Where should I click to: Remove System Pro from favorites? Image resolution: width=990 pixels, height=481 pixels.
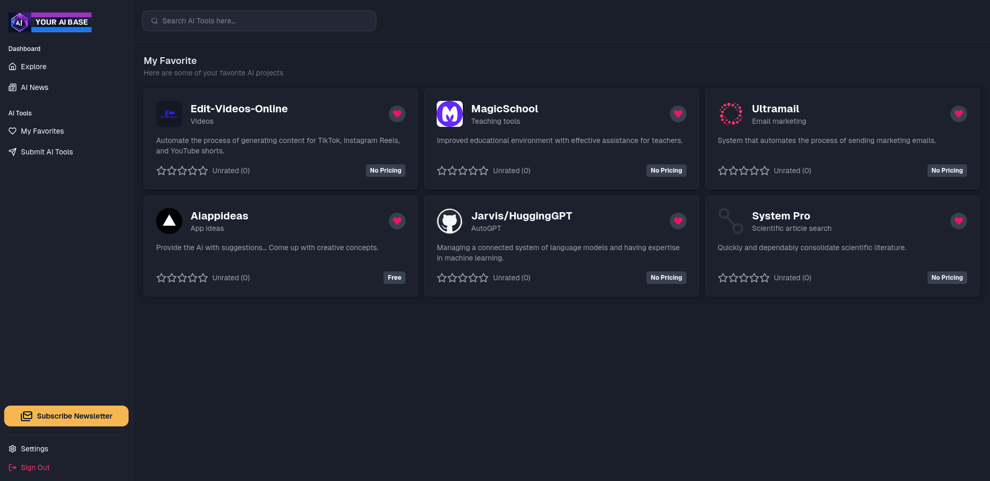pyautogui.click(x=959, y=221)
